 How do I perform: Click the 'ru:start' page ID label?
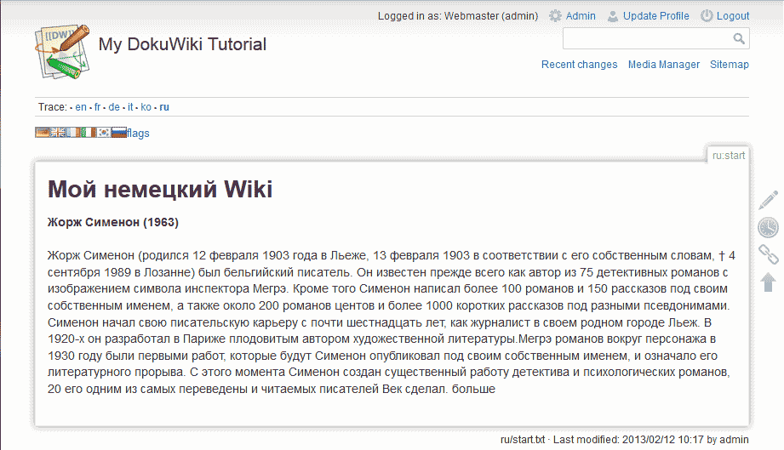(x=729, y=156)
